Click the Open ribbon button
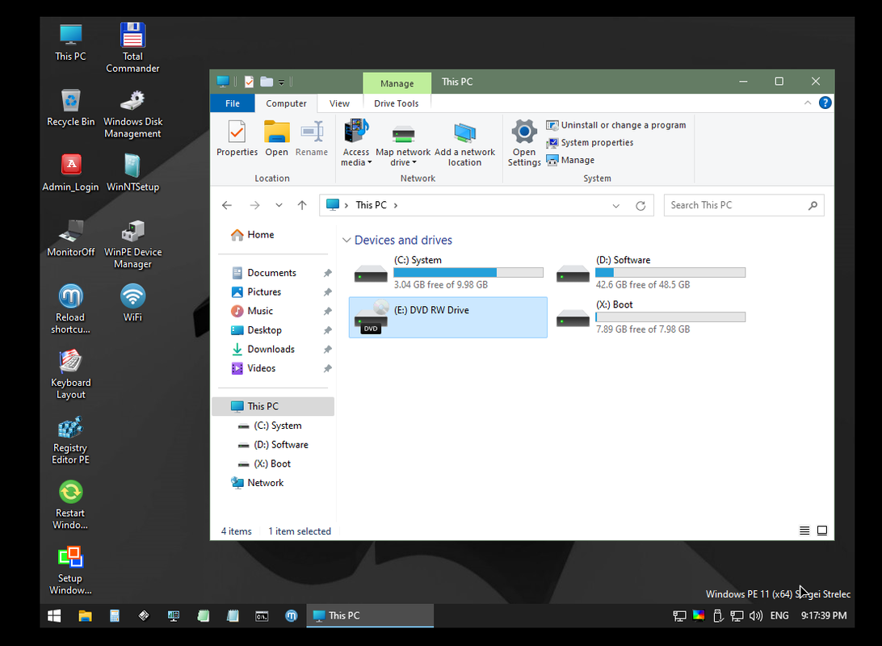The height and width of the screenshot is (646, 882). [276, 139]
